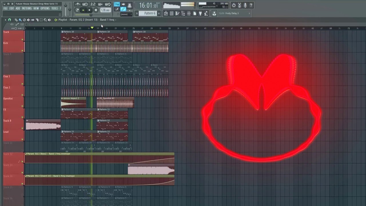366x206 pixels.
Task: Expand the arrow beside Fruity Delay 3
Action: pyautogui.click(x=249, y=13)
